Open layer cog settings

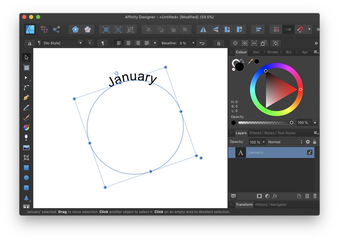coord(308,142)
